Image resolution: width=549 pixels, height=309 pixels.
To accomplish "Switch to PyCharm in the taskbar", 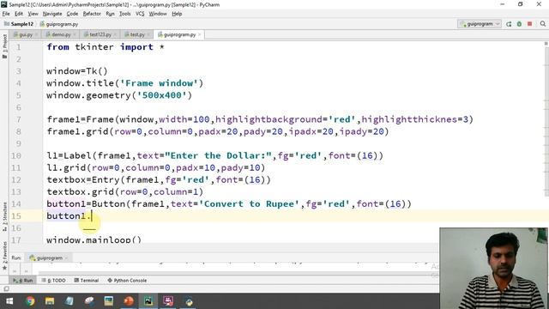I will click(x=148, y=301).
